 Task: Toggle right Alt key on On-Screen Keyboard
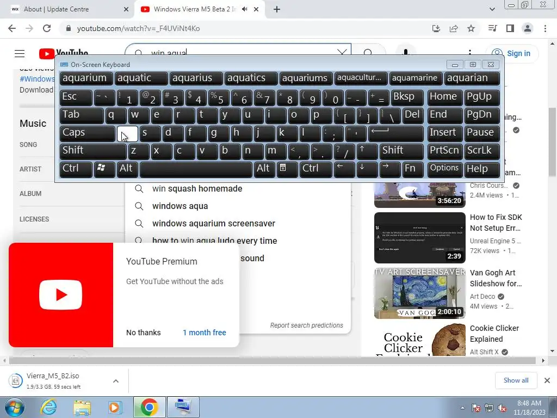tap(264, 169)
